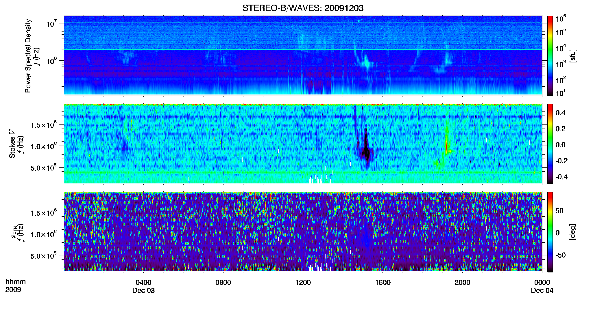Image resolution: width=606 pixels, height=312 pixels.
Task: Click the -0.4 label on Stokes V color bar
Action: point(561,177)
